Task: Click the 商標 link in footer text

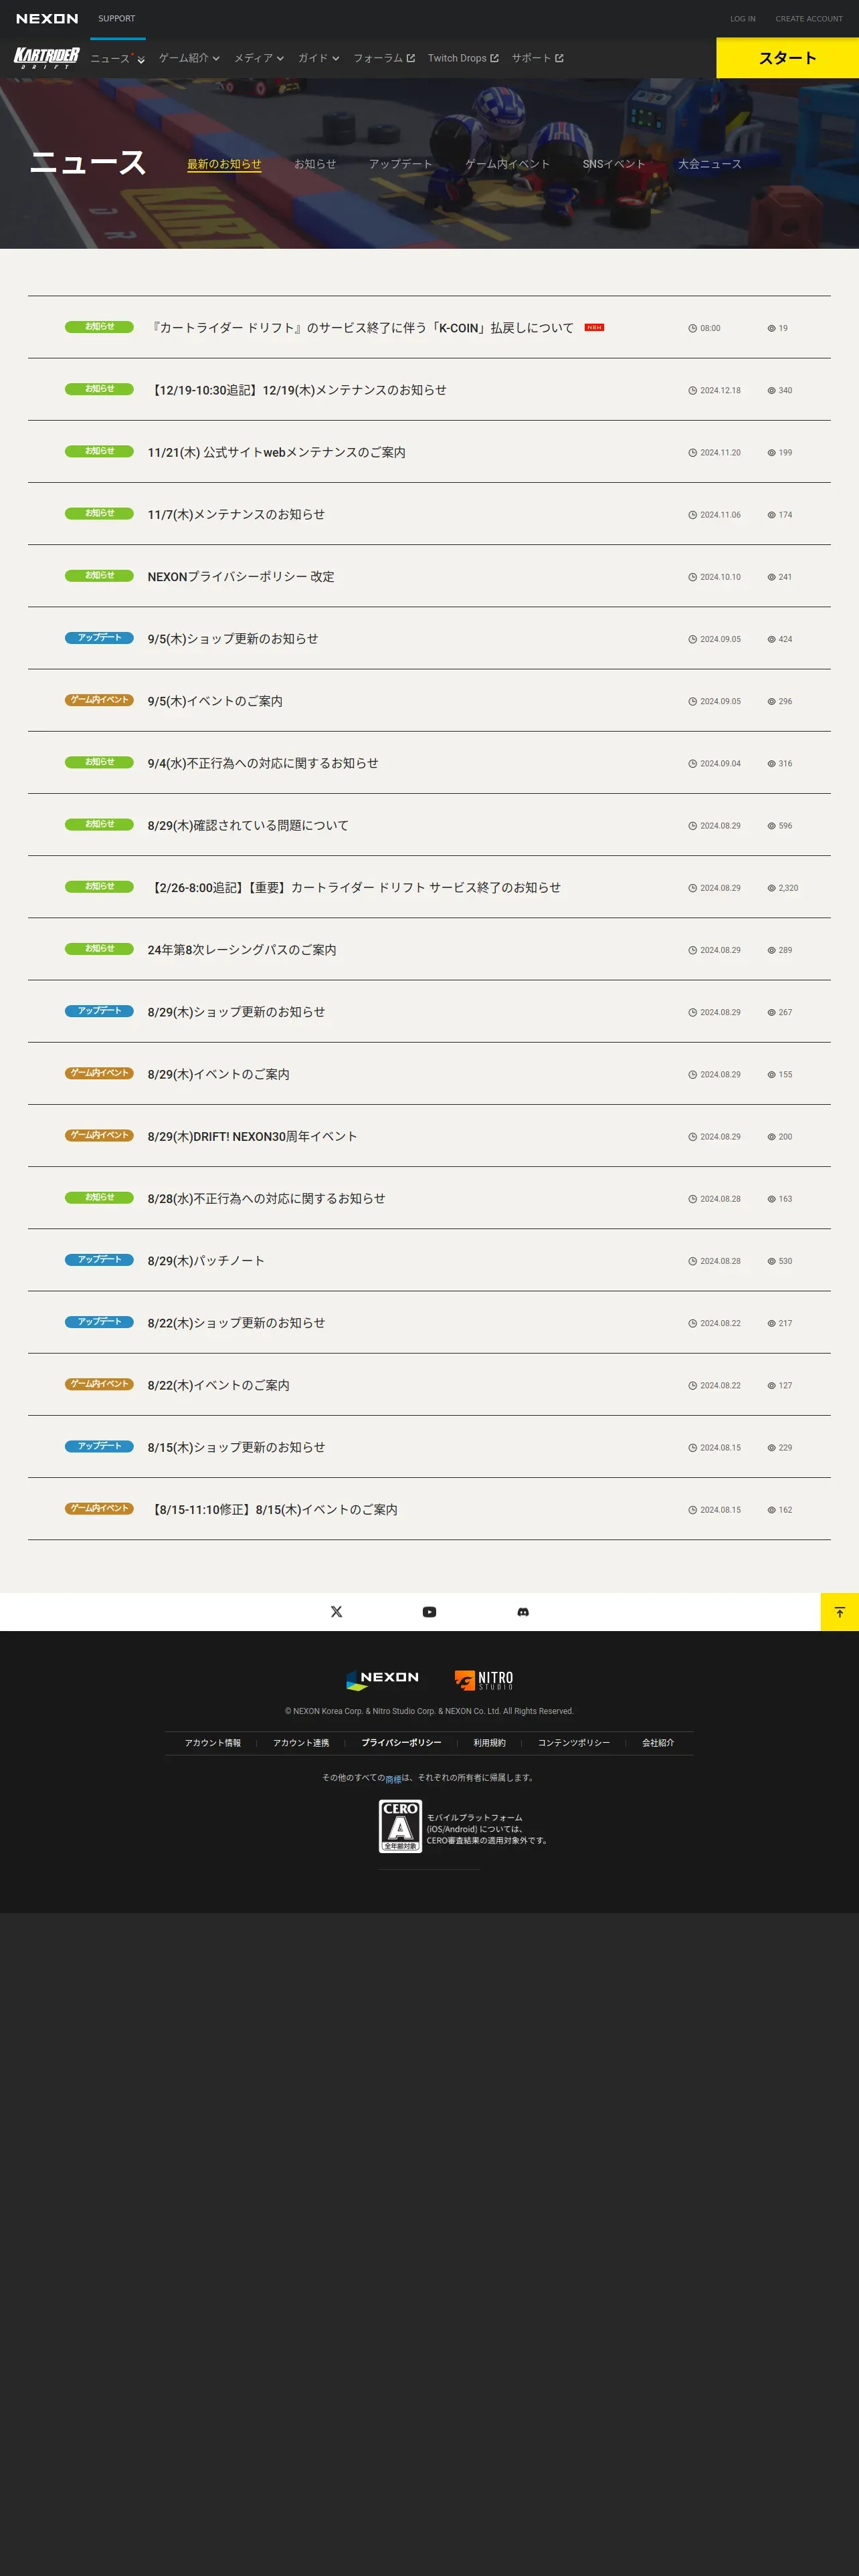Action: pos(393,1779)
